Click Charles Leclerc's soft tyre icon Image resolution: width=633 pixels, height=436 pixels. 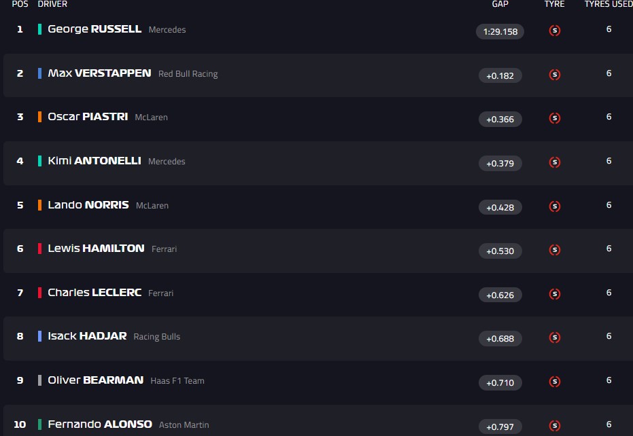555,294
